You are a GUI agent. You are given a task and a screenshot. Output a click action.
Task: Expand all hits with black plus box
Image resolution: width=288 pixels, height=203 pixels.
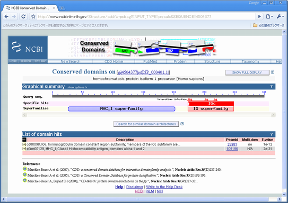click(x=24, y=140)
